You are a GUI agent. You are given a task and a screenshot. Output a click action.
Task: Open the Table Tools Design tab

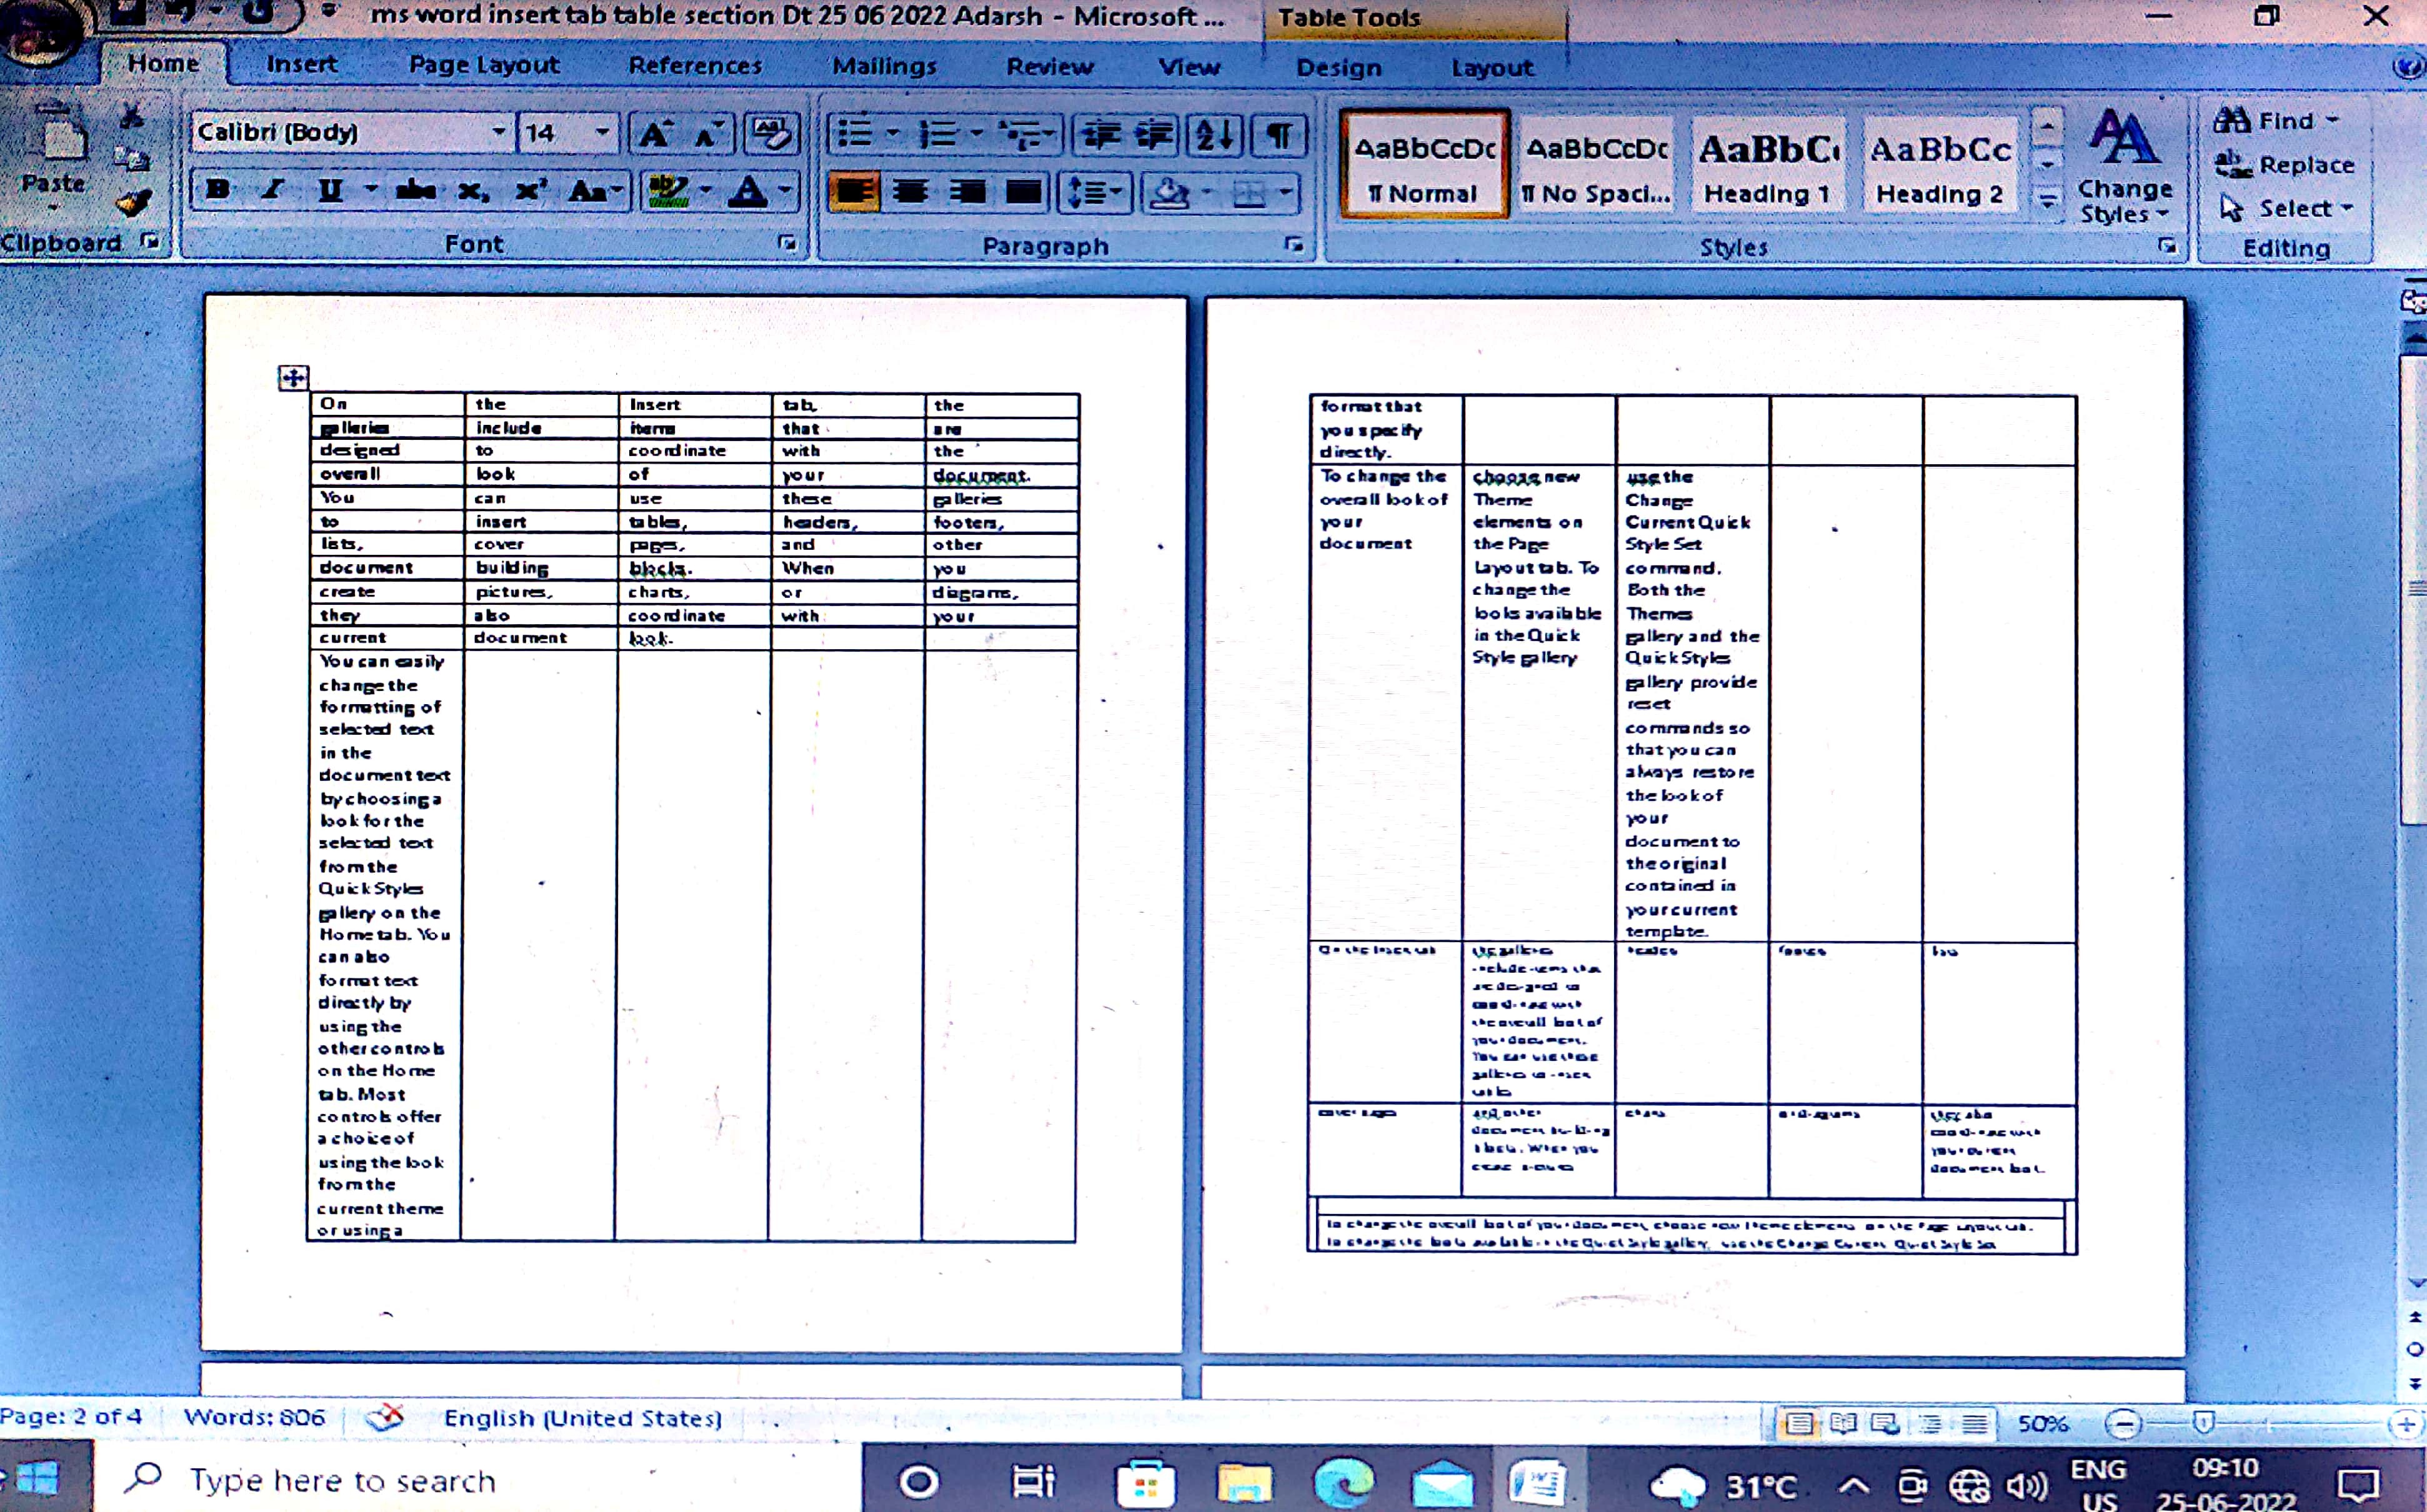tap(1338, 68)
